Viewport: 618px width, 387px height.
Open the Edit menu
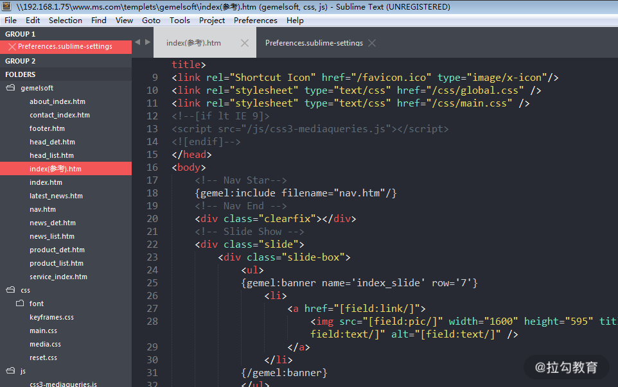[33, 21]
